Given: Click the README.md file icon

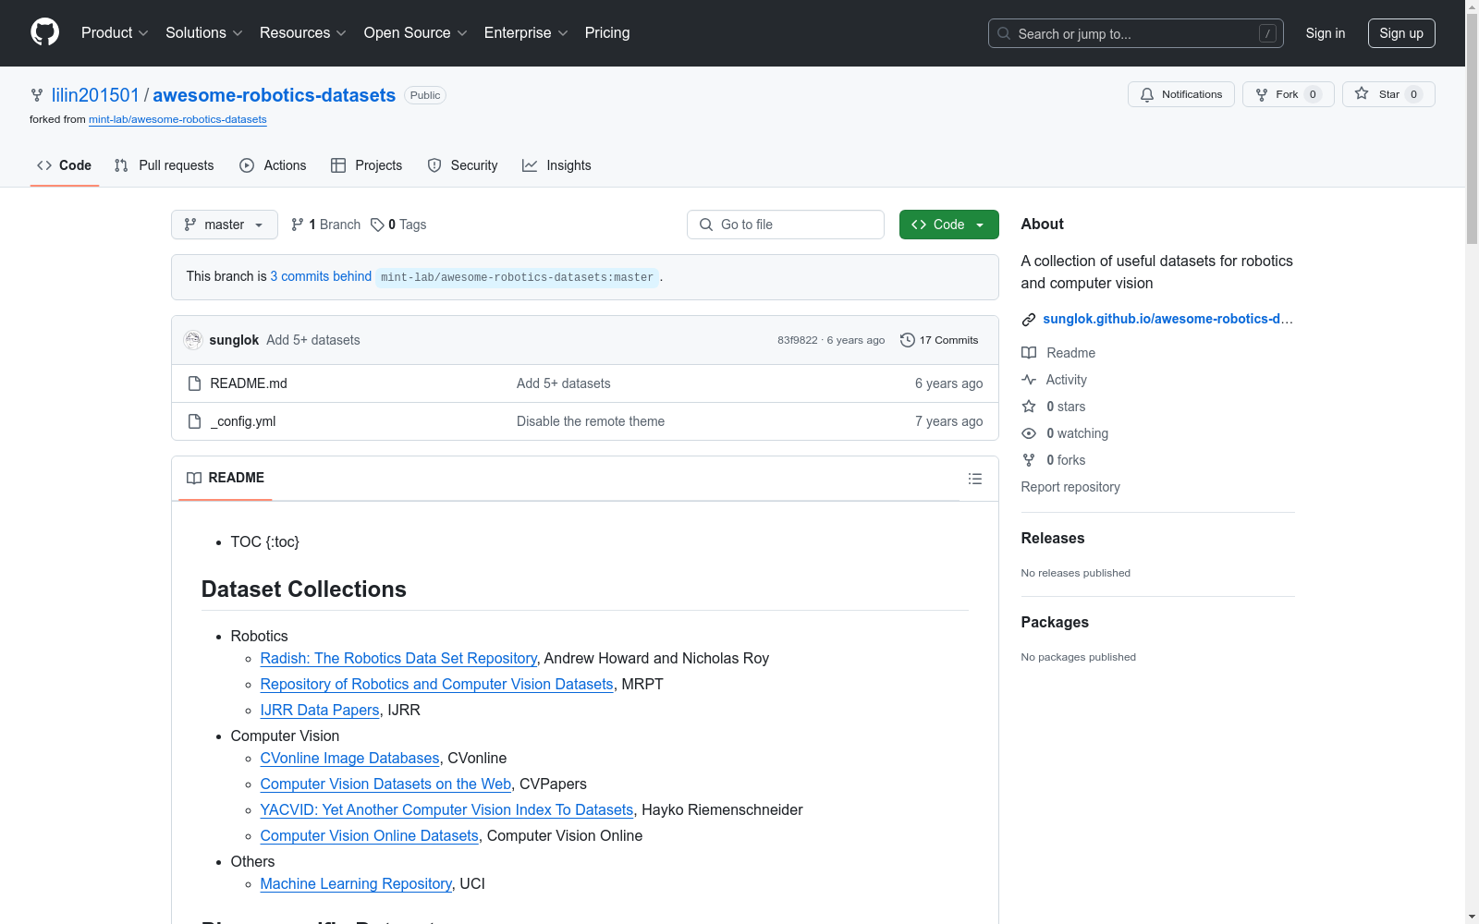Looking at the screenshot, I should [x=194, y=383].
